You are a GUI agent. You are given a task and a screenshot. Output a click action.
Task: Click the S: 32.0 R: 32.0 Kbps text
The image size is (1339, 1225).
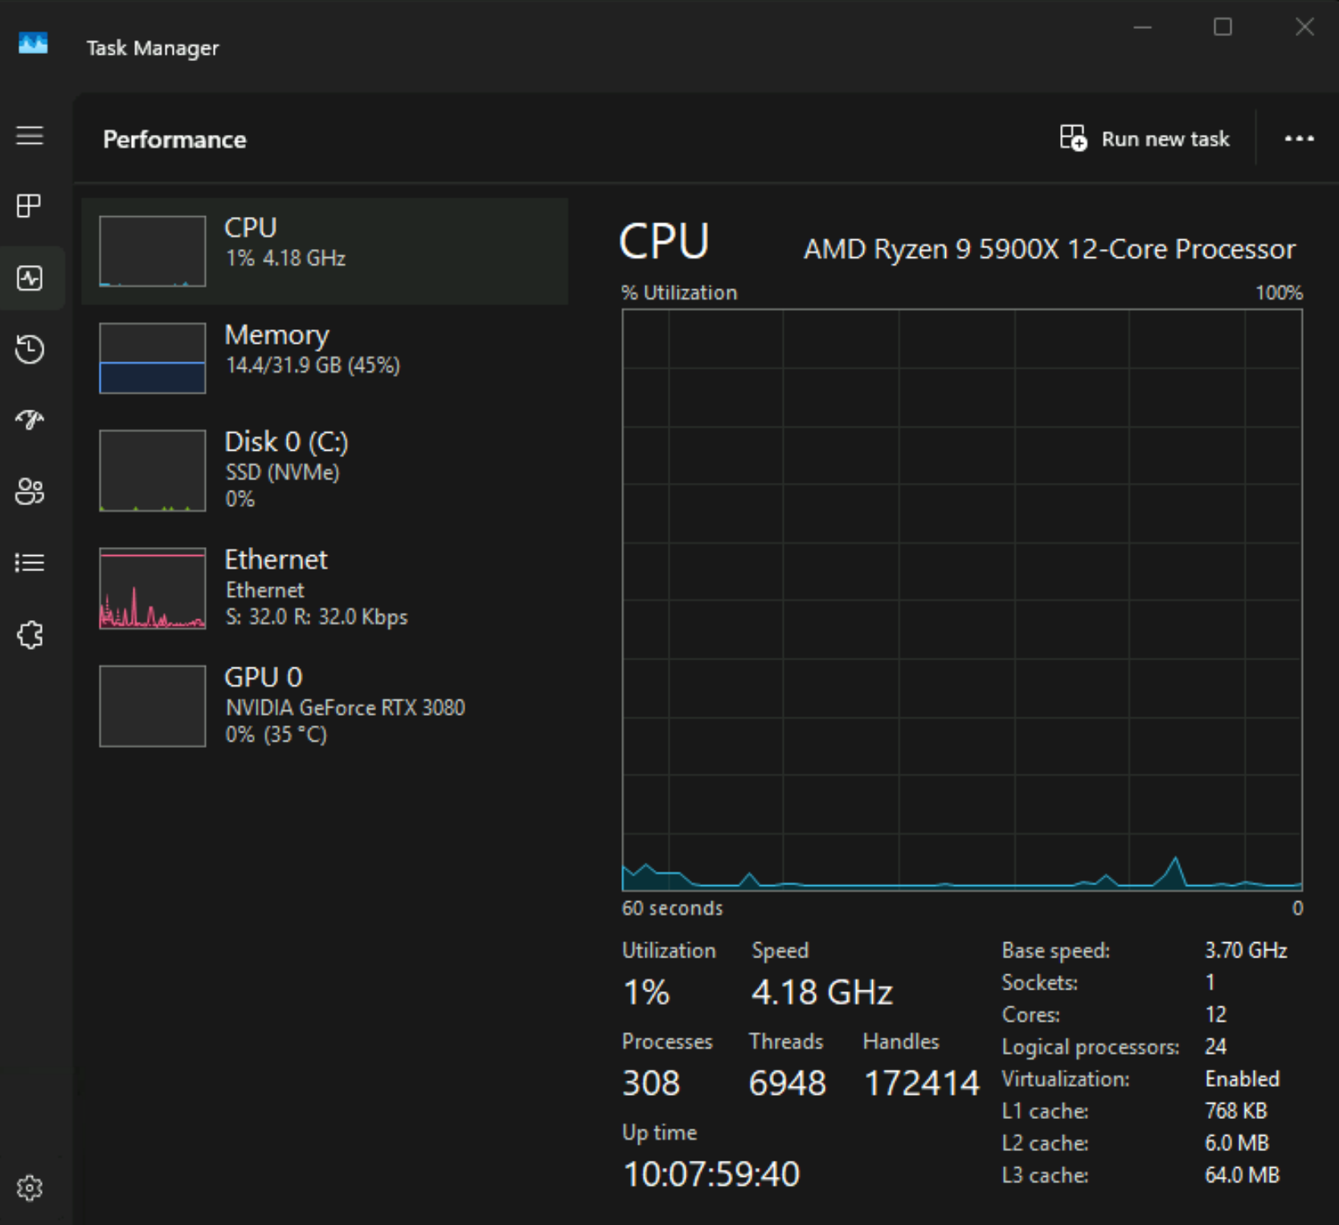pos(317,617)
